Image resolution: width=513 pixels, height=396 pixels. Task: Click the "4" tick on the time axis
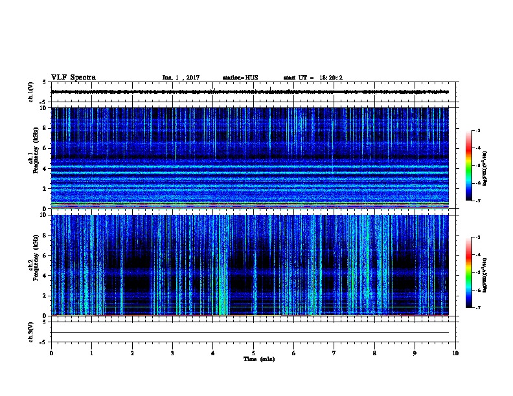tap(213, 353)
